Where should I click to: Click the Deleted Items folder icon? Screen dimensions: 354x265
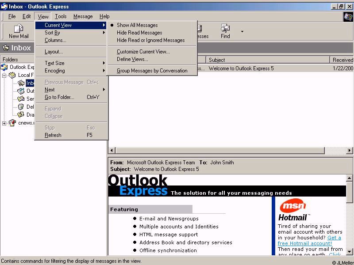(21, 106)
